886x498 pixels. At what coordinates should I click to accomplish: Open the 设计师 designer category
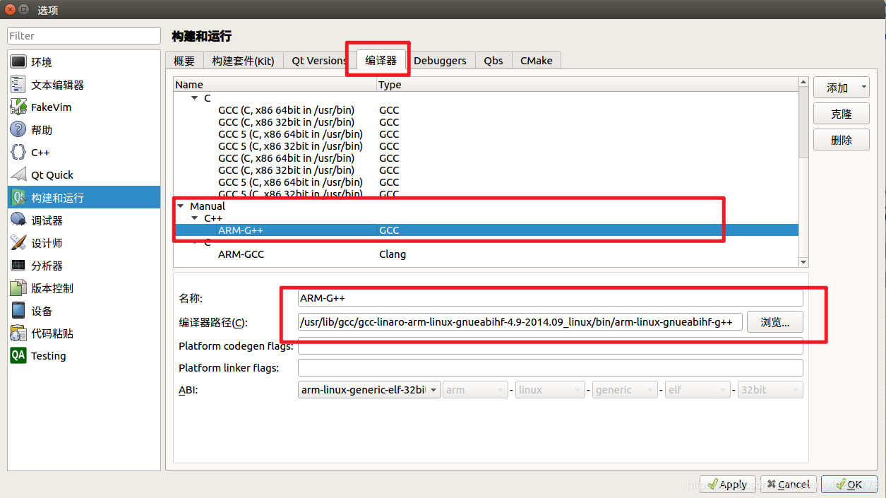(84, 243)
